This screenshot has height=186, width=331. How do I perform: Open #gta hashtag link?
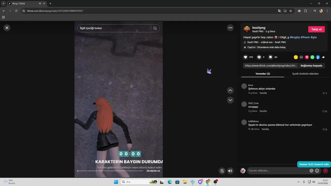314,37
